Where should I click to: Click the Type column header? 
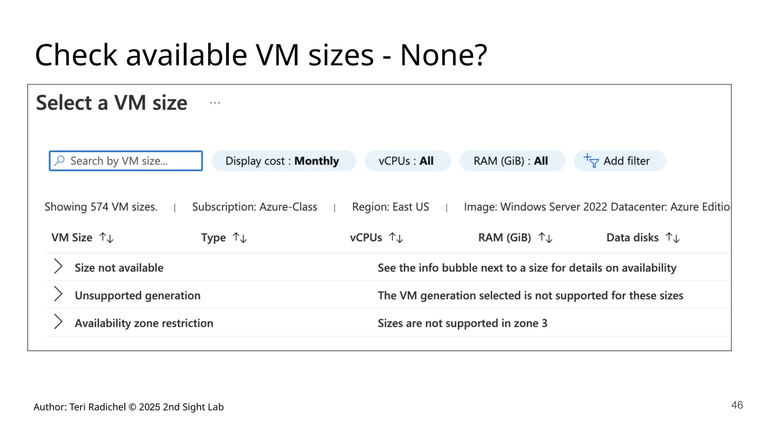click(213, 238)
